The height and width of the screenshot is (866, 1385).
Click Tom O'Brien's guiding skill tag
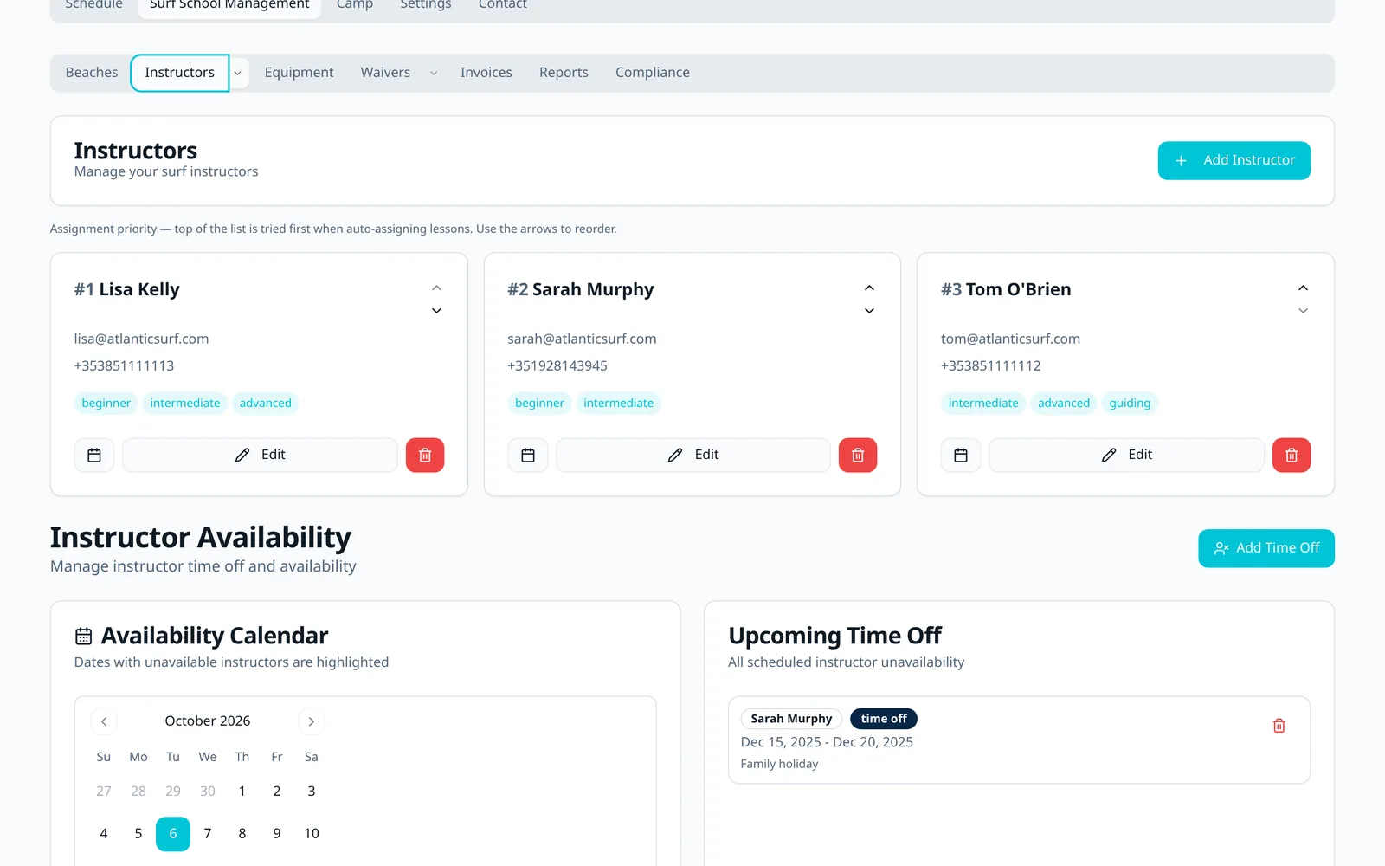[x=1130, y=403]
